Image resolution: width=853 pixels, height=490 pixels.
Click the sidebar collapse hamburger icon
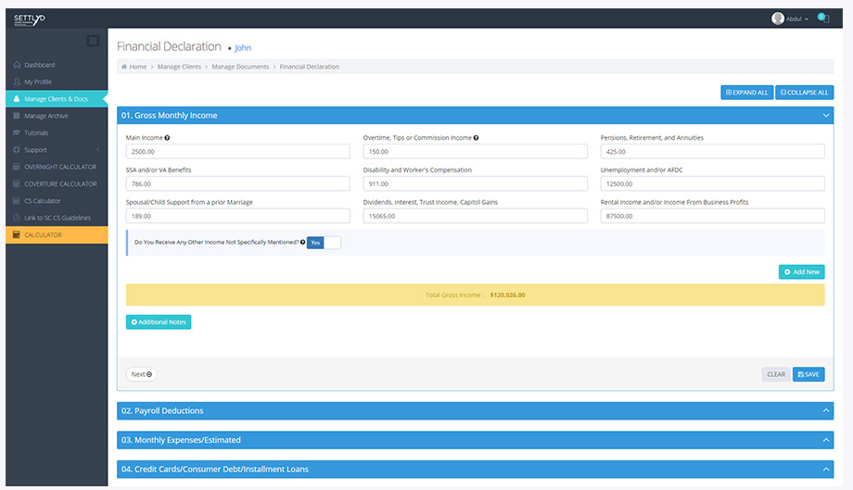93,41
